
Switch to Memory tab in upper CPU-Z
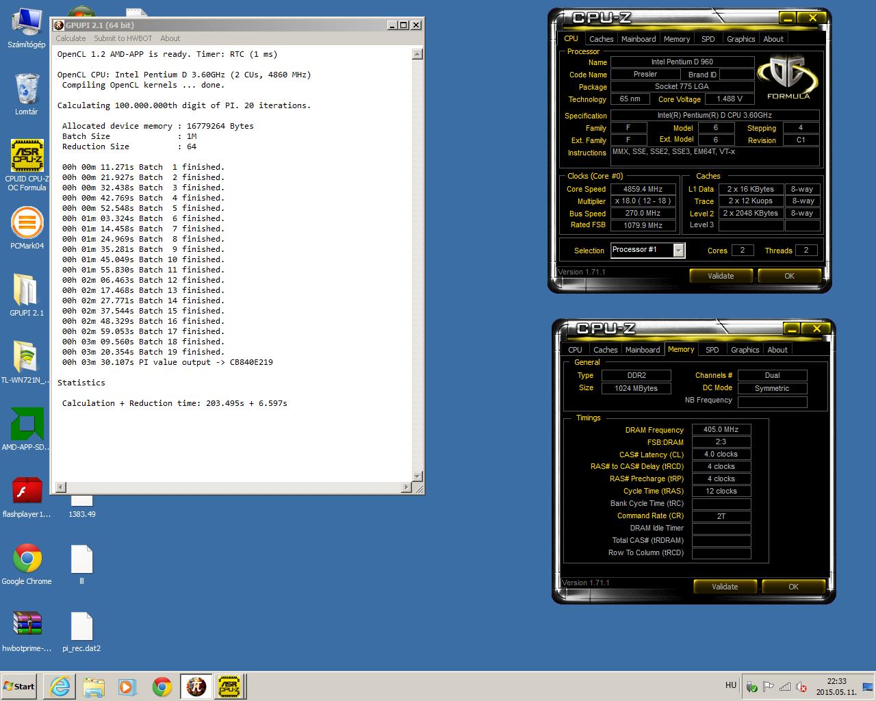tap(676, 39)
